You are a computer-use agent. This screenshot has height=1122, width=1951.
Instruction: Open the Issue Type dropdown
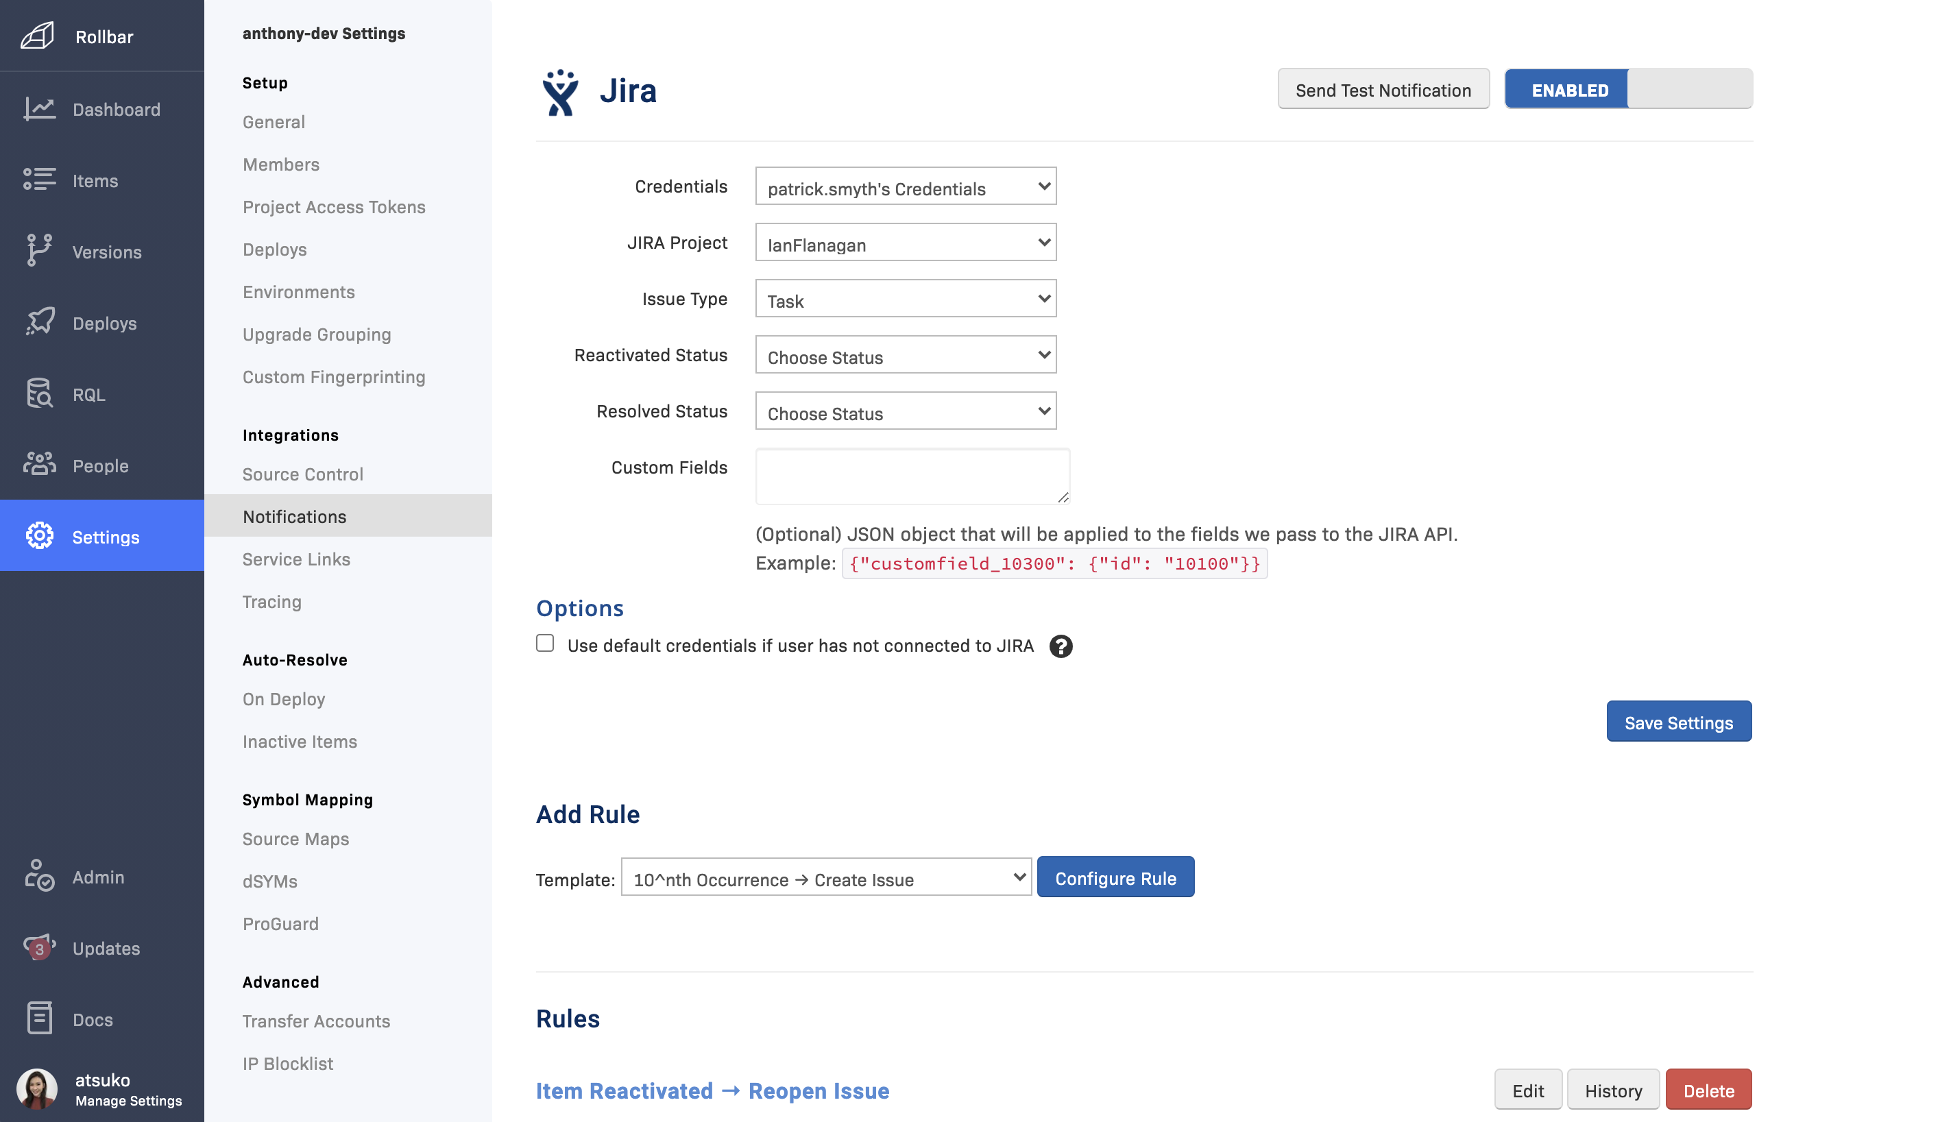905,299
